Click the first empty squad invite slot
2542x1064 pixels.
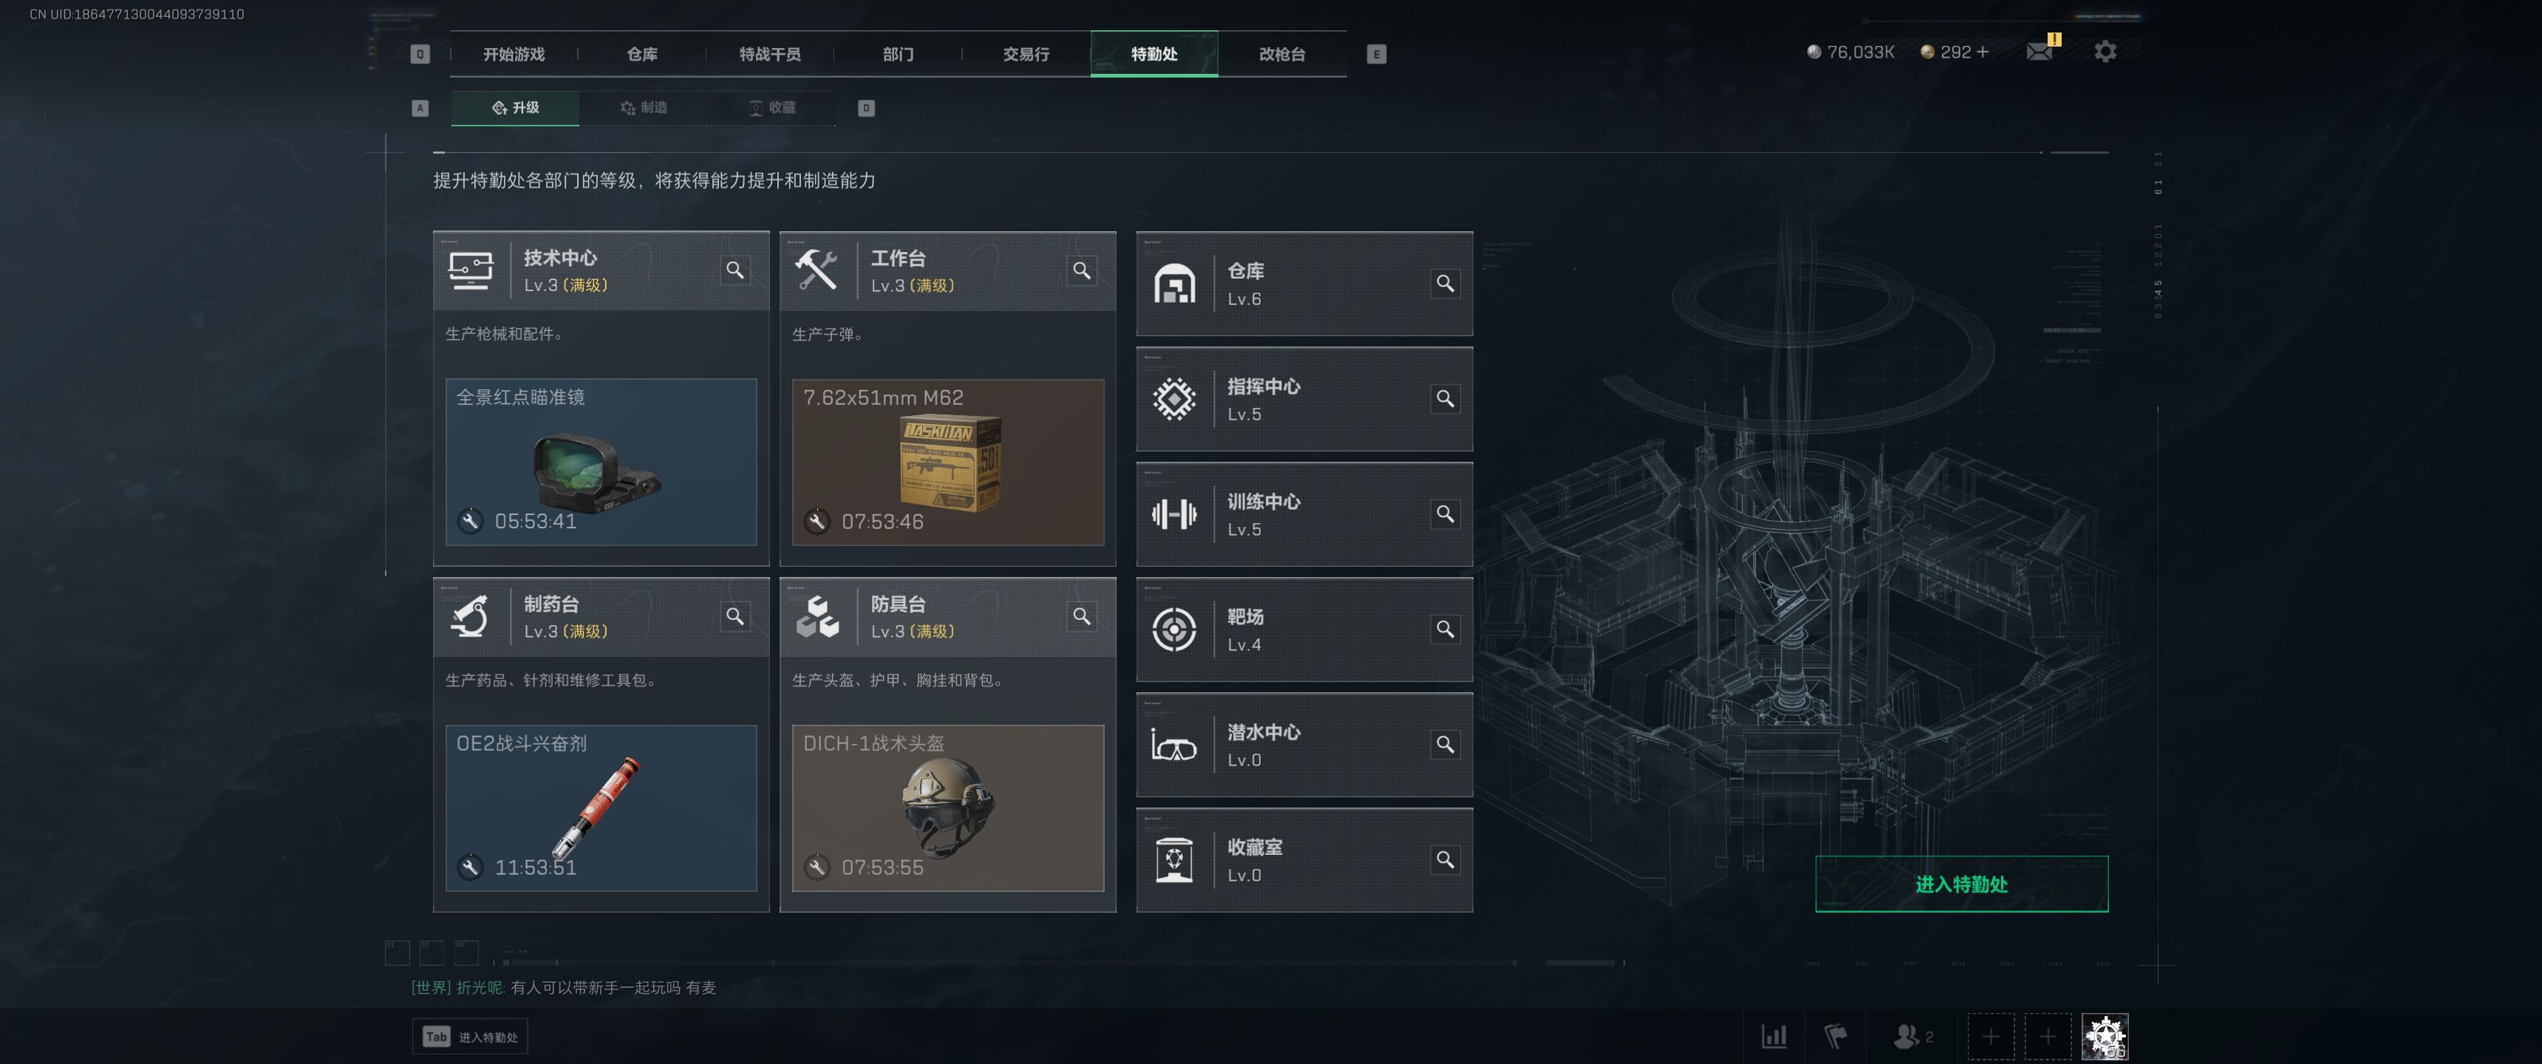(x=1991, y=1037)
